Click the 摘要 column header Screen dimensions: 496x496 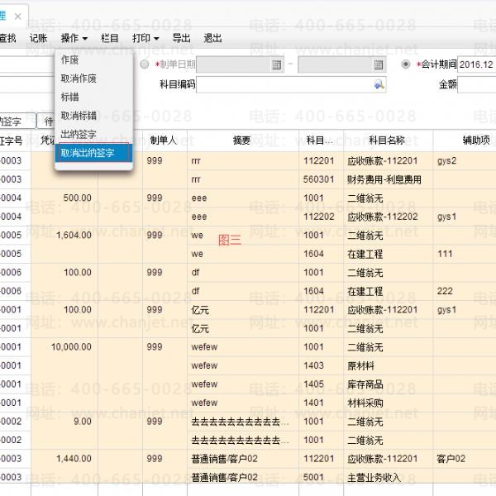coord(243,141)
